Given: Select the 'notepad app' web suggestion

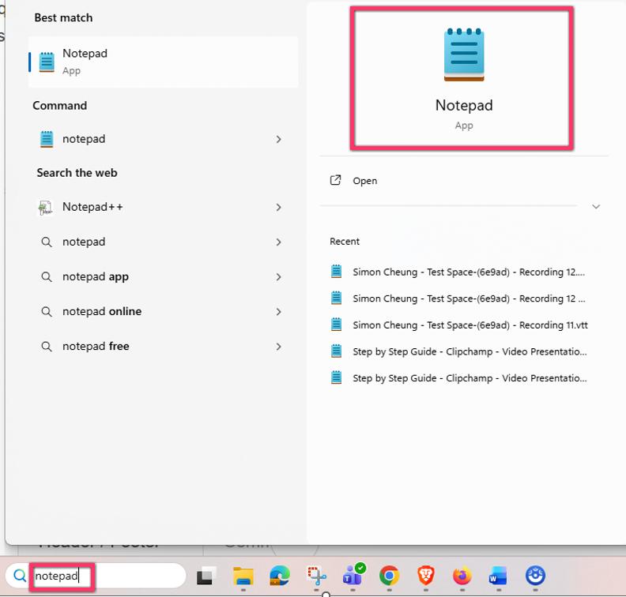Looking at the screenshot, I should [x=164, y=276].
